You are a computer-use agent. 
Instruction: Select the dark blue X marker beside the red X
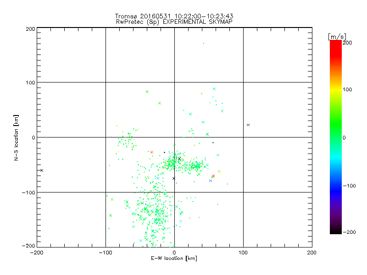pyautogui.click(x=211, y=181)
